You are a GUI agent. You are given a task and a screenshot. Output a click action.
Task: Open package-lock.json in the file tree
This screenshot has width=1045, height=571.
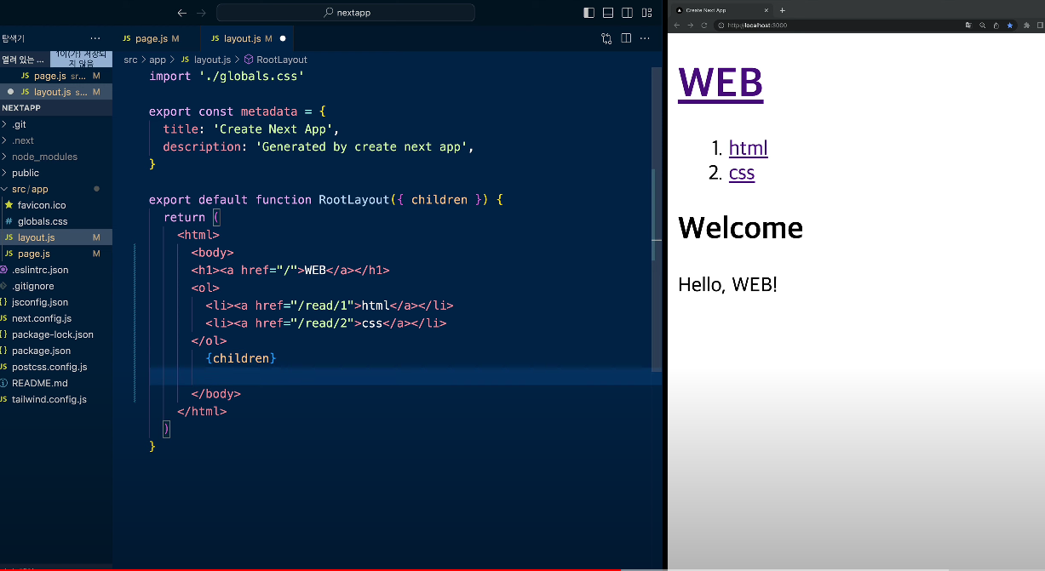56,334
